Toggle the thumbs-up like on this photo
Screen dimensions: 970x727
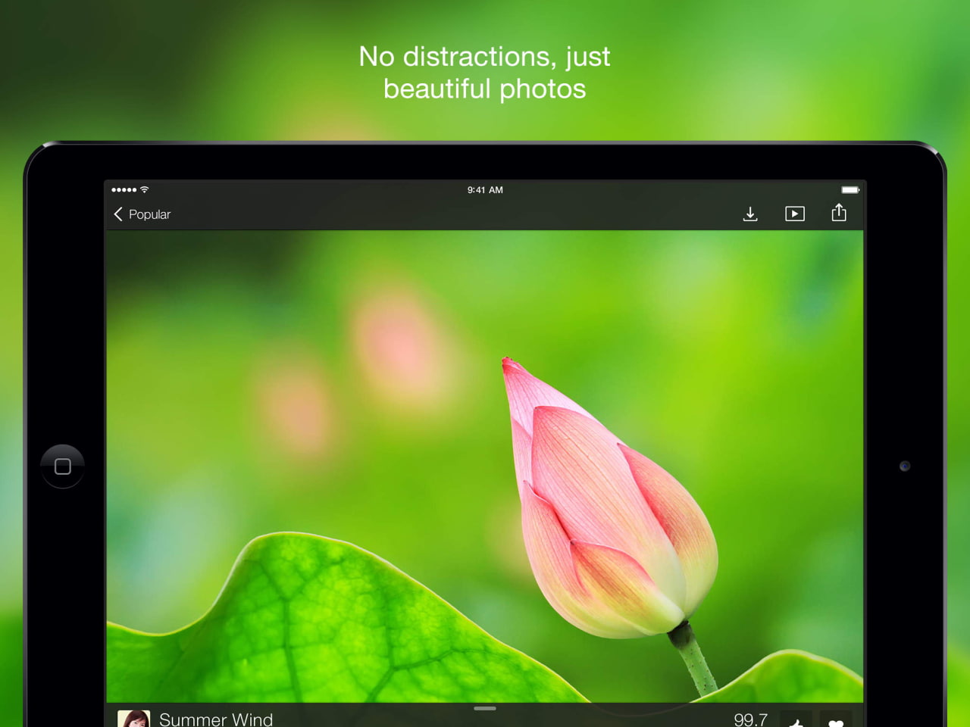[x=796, y=721]
